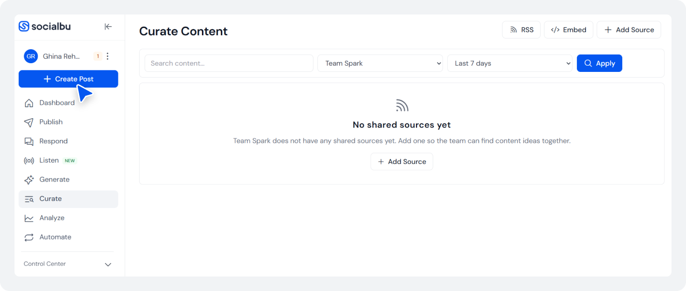Click the Analyze chart icon
686x291 pixels.
pyautogui.click(x=29, y=218)
